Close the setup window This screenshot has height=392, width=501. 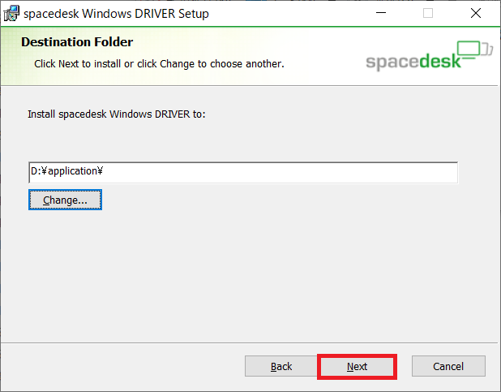click(x=476, y=13)
